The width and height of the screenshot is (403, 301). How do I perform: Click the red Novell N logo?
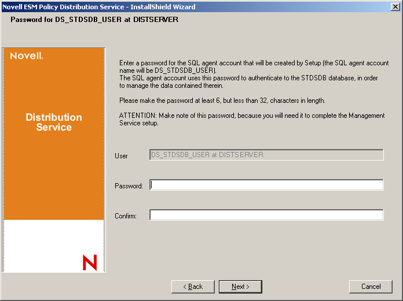click(90, 262)
